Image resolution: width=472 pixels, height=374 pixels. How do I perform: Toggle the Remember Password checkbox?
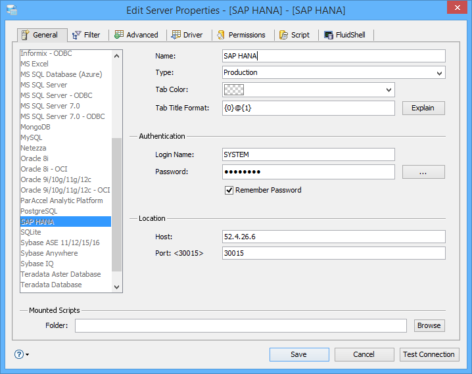(x=229, y=190)
